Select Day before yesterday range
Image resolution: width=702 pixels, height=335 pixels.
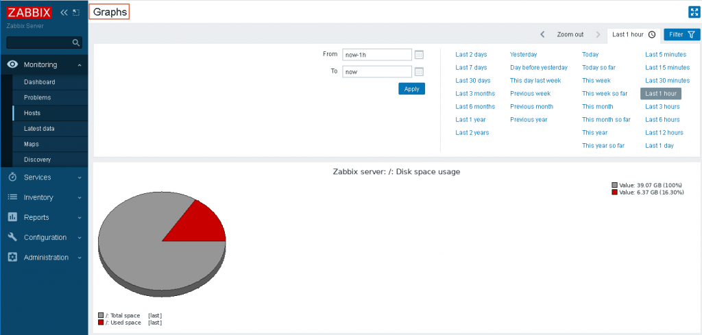(539, 68)
